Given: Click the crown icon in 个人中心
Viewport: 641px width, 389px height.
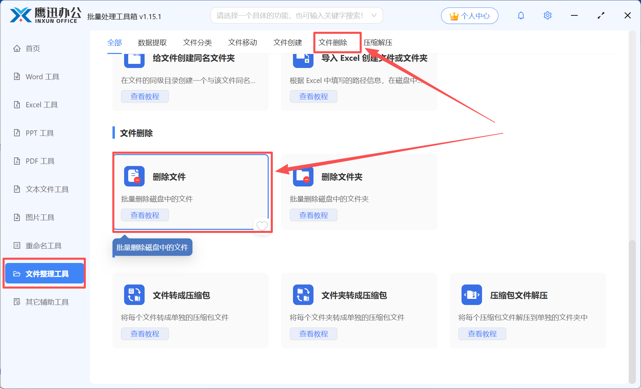Looking at the screenshot, I should tap(454, 16).
